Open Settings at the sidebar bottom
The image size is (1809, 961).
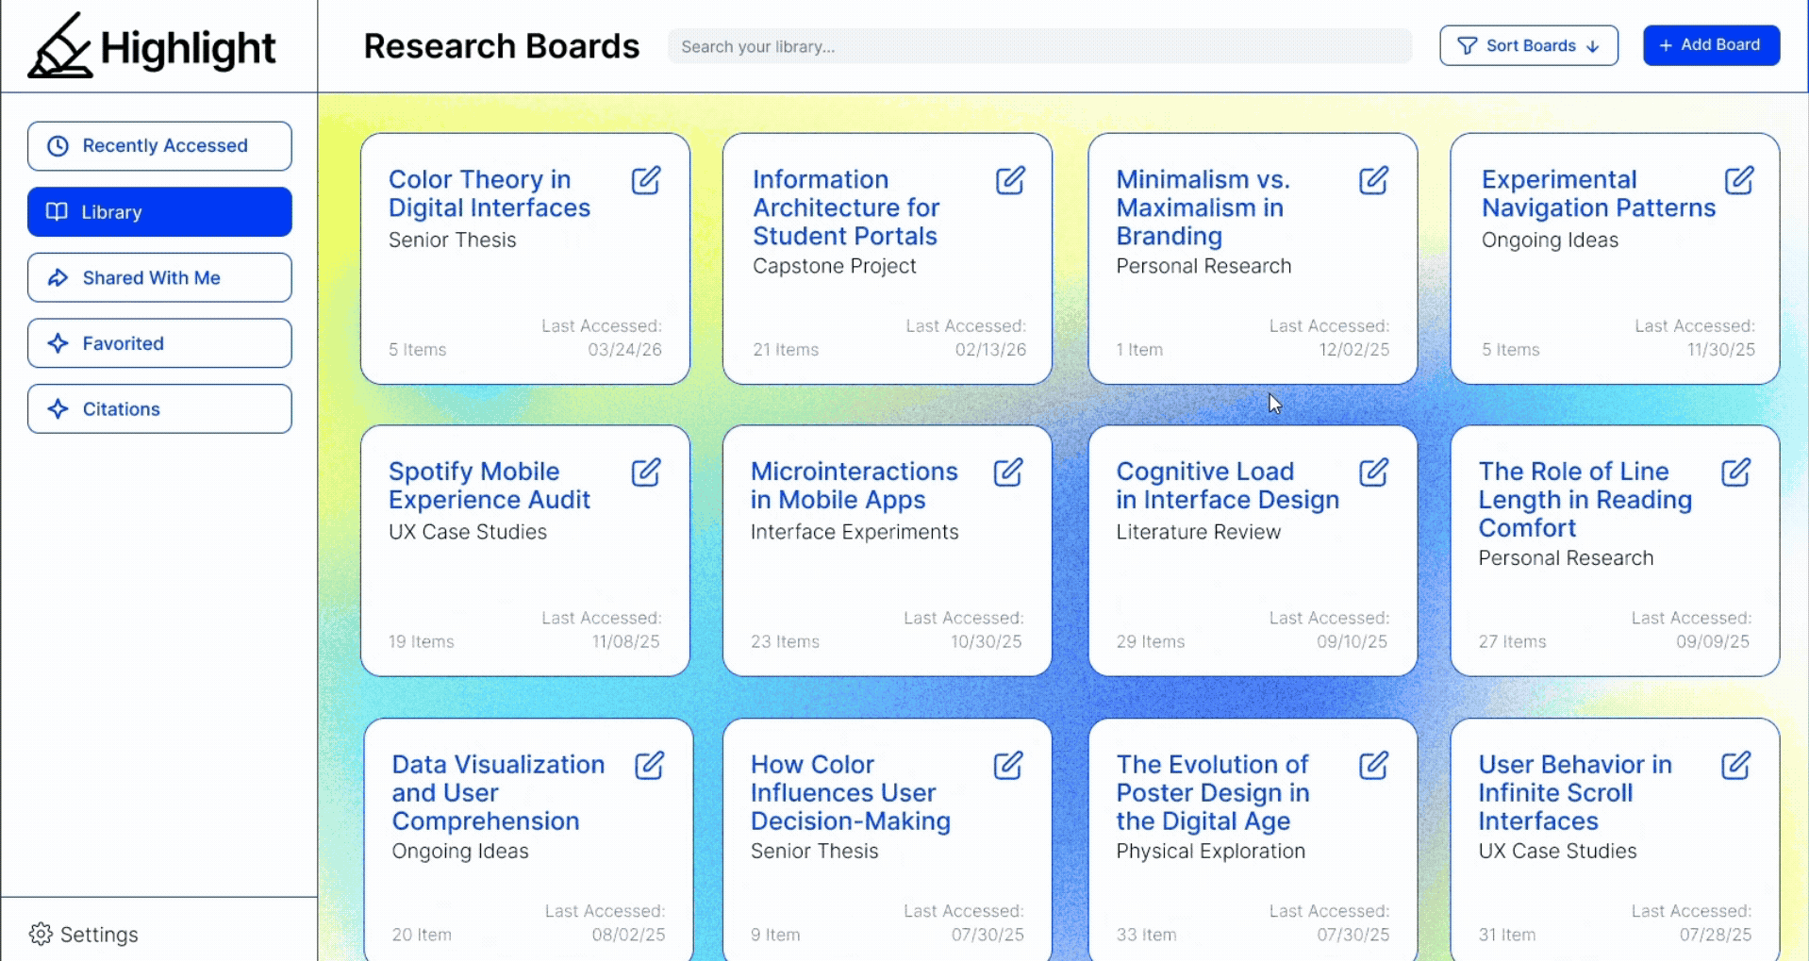[x=84, y=935]
